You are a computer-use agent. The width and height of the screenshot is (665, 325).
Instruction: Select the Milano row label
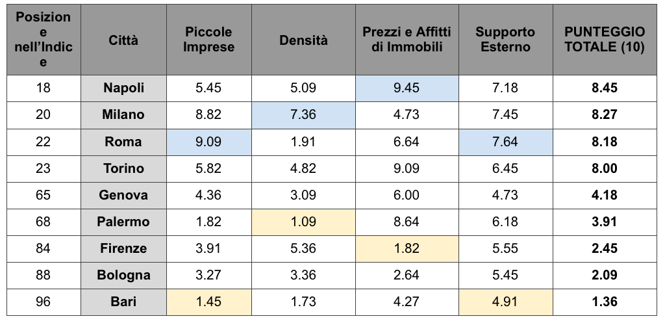[x=123, y=114]
